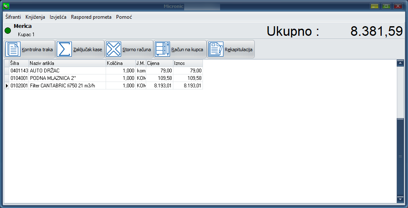
Task: Open the Šifranti menu
Action: coord(14,17)
